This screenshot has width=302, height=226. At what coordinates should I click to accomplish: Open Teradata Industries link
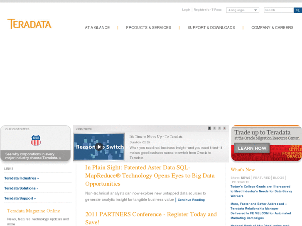[x=21, y=178]
